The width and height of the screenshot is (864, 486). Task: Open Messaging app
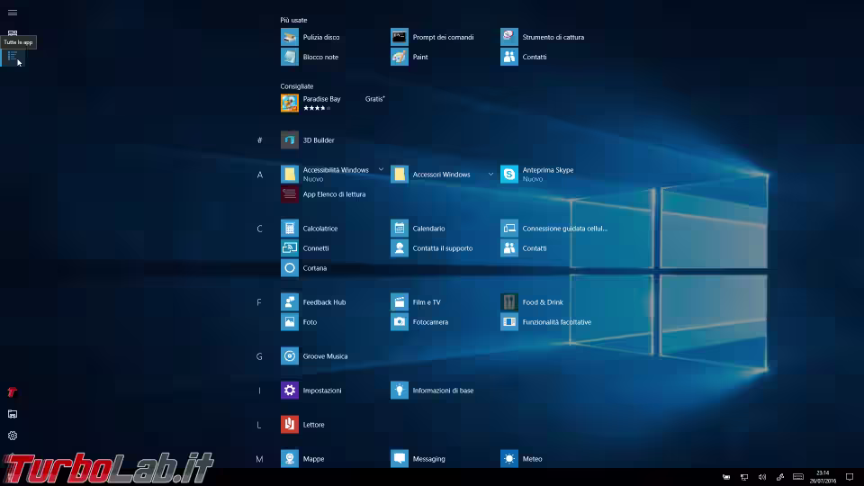[x=418, y=458]
